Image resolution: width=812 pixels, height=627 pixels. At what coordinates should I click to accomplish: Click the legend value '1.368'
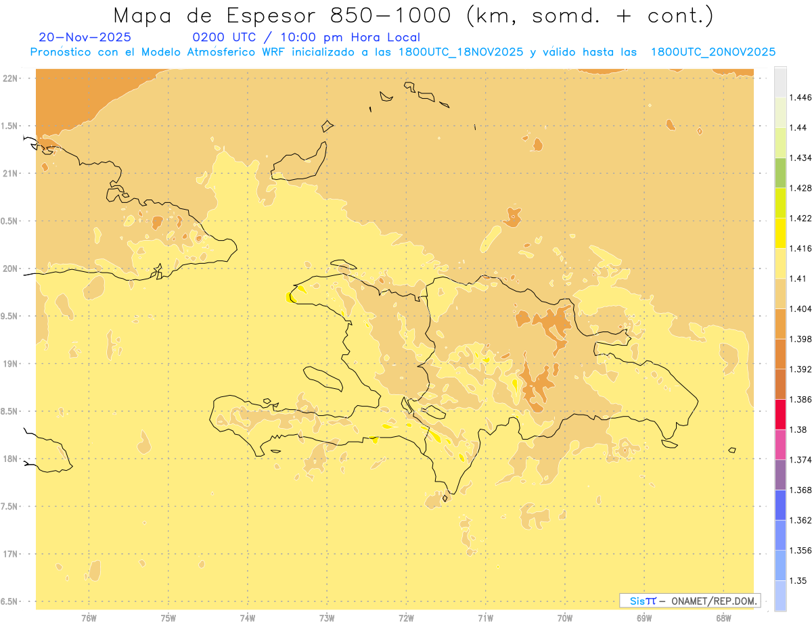(x=800, y=490)
